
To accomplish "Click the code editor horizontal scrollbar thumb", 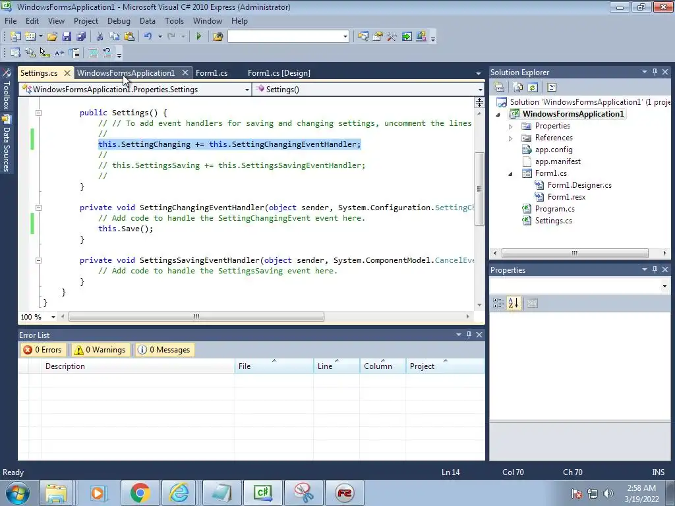I will coord(196,317).
